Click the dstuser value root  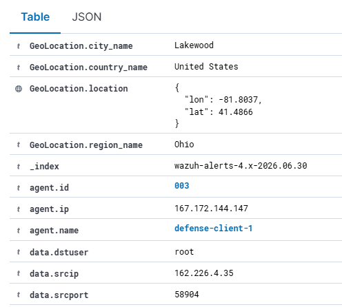click(x=184, y=252)
